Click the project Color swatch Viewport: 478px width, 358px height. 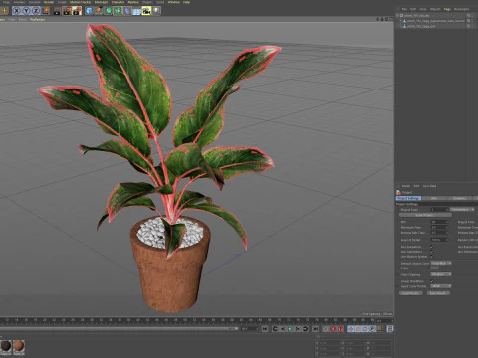coord(434,268)
